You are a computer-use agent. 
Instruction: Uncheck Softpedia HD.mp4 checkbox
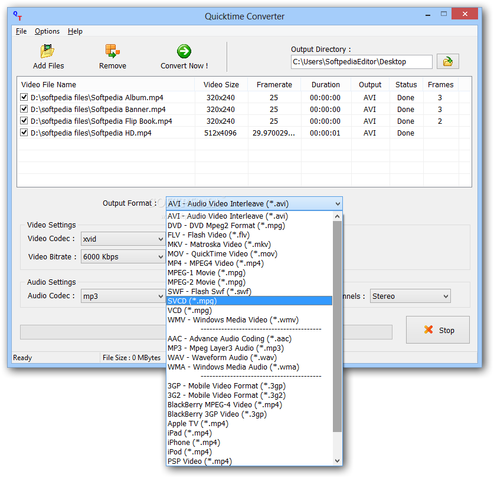(24, 133)
